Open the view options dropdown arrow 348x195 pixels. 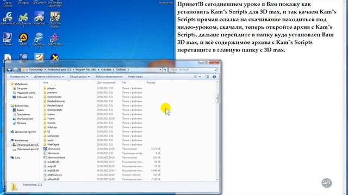tap(200, 77)
